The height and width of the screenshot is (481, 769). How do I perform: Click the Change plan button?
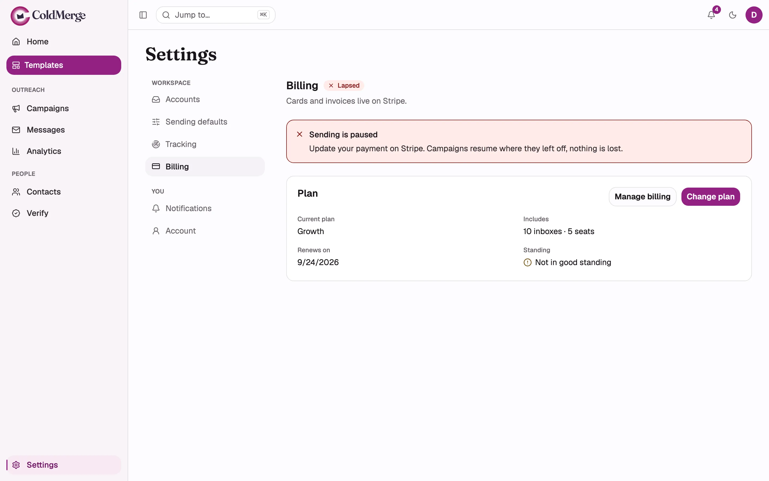pos(711,197)
